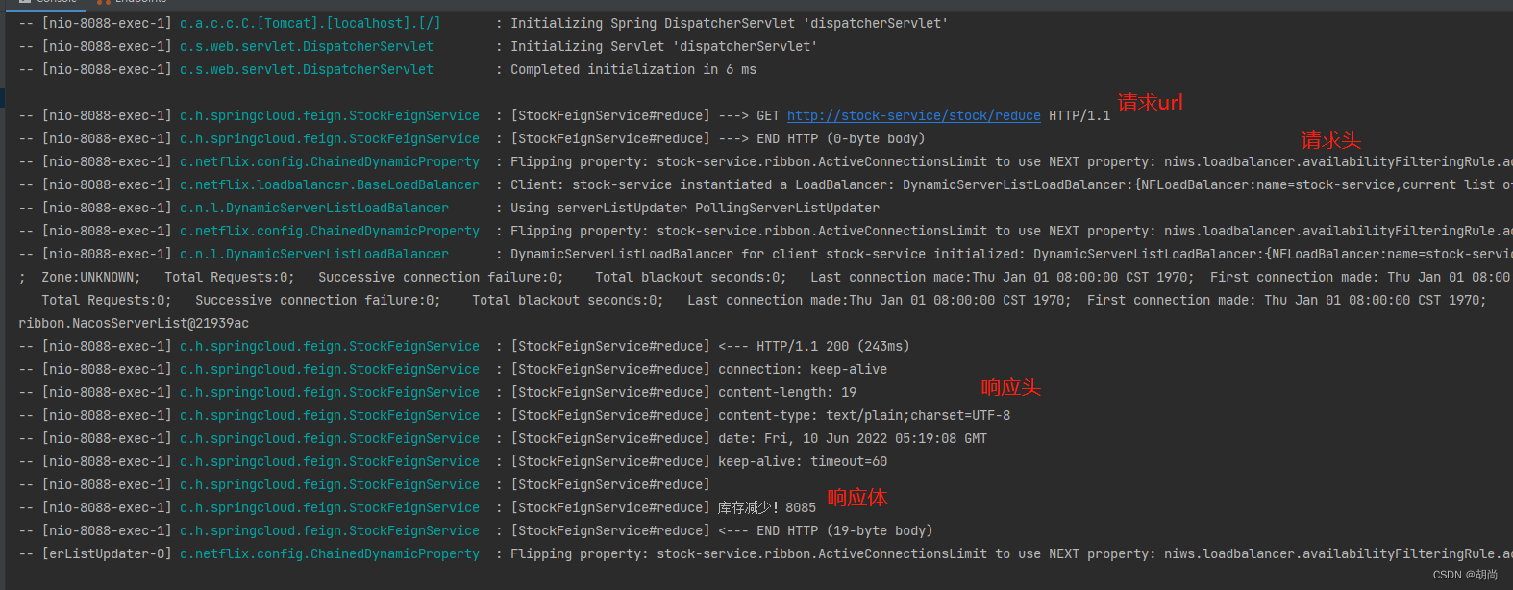Click the "keep-alive: timeout=60" header line

(803, 461)
